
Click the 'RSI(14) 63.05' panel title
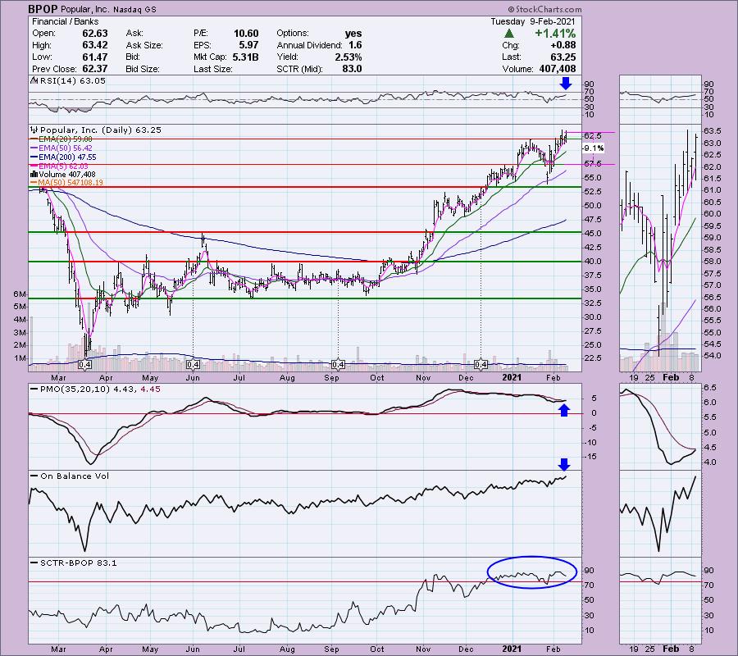(x=73, y=80)
